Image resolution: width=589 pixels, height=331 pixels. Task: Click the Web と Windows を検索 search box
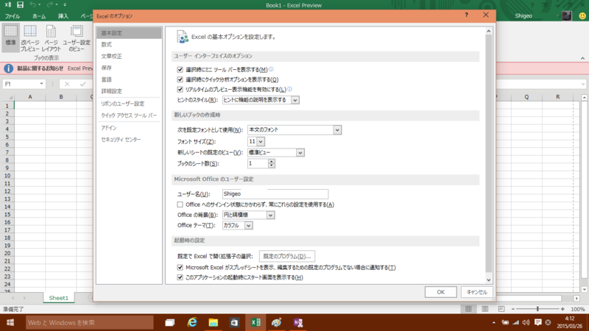pos(89,322)
